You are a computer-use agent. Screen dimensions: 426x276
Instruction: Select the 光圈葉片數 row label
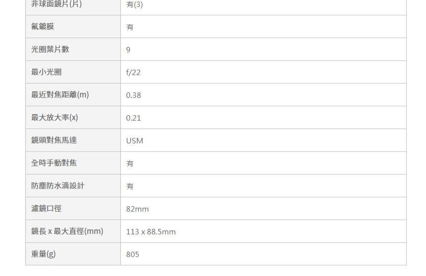click(50, 49)
